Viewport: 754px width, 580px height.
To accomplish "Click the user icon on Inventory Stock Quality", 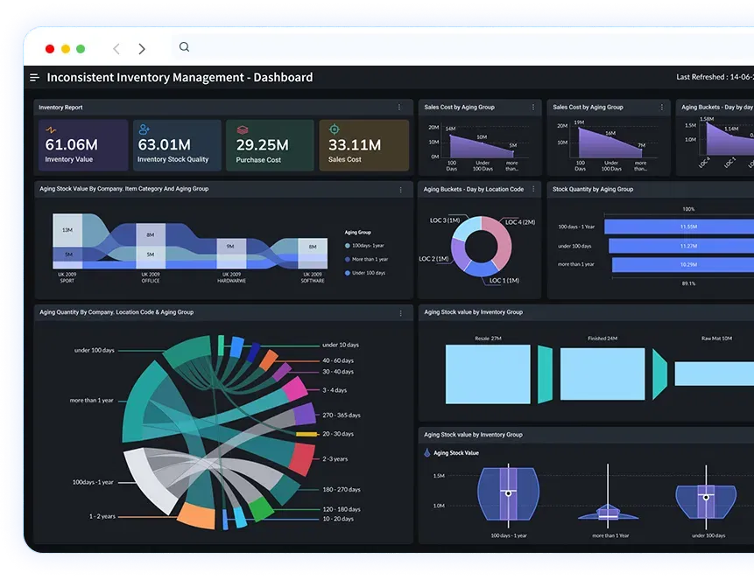I will click(144, 129).
